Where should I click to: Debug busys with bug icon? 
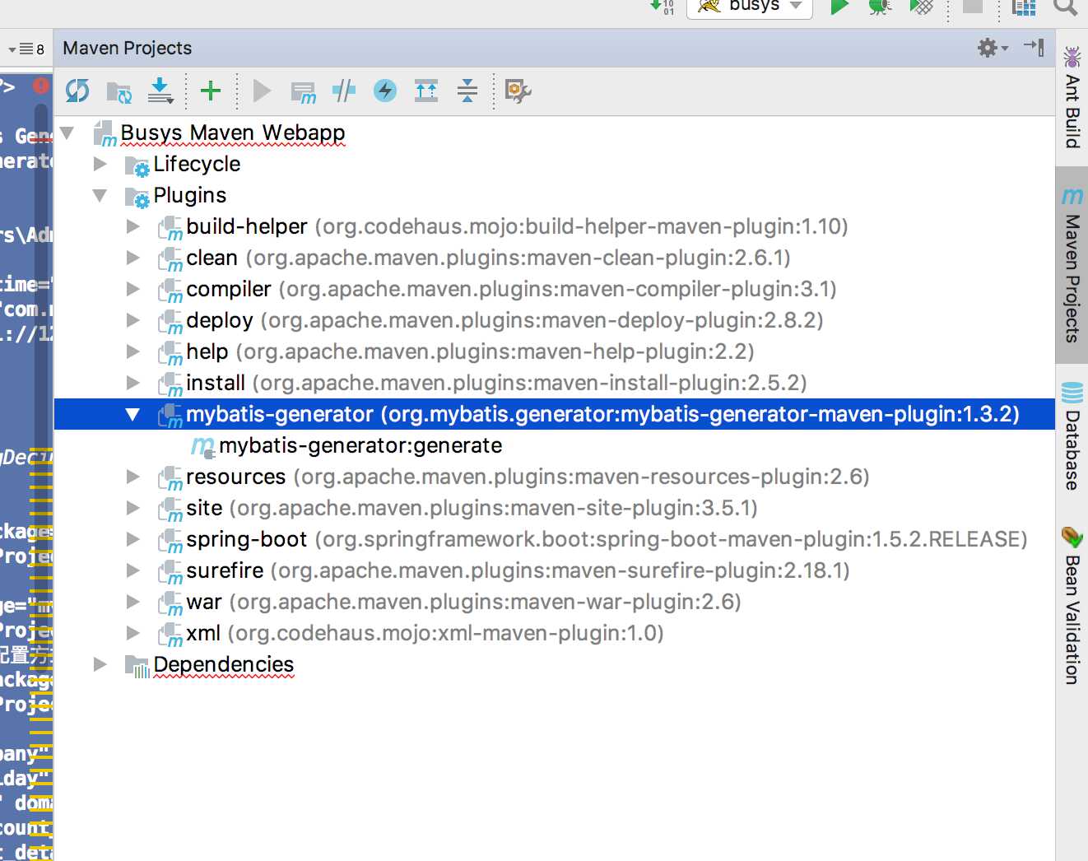881,7
